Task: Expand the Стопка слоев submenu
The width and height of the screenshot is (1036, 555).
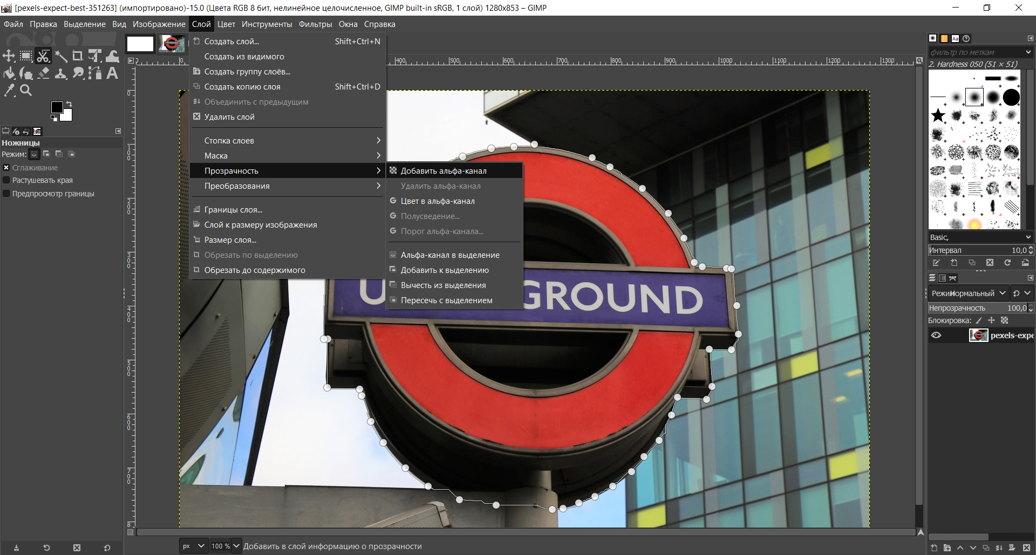Action: pos(288,141)
